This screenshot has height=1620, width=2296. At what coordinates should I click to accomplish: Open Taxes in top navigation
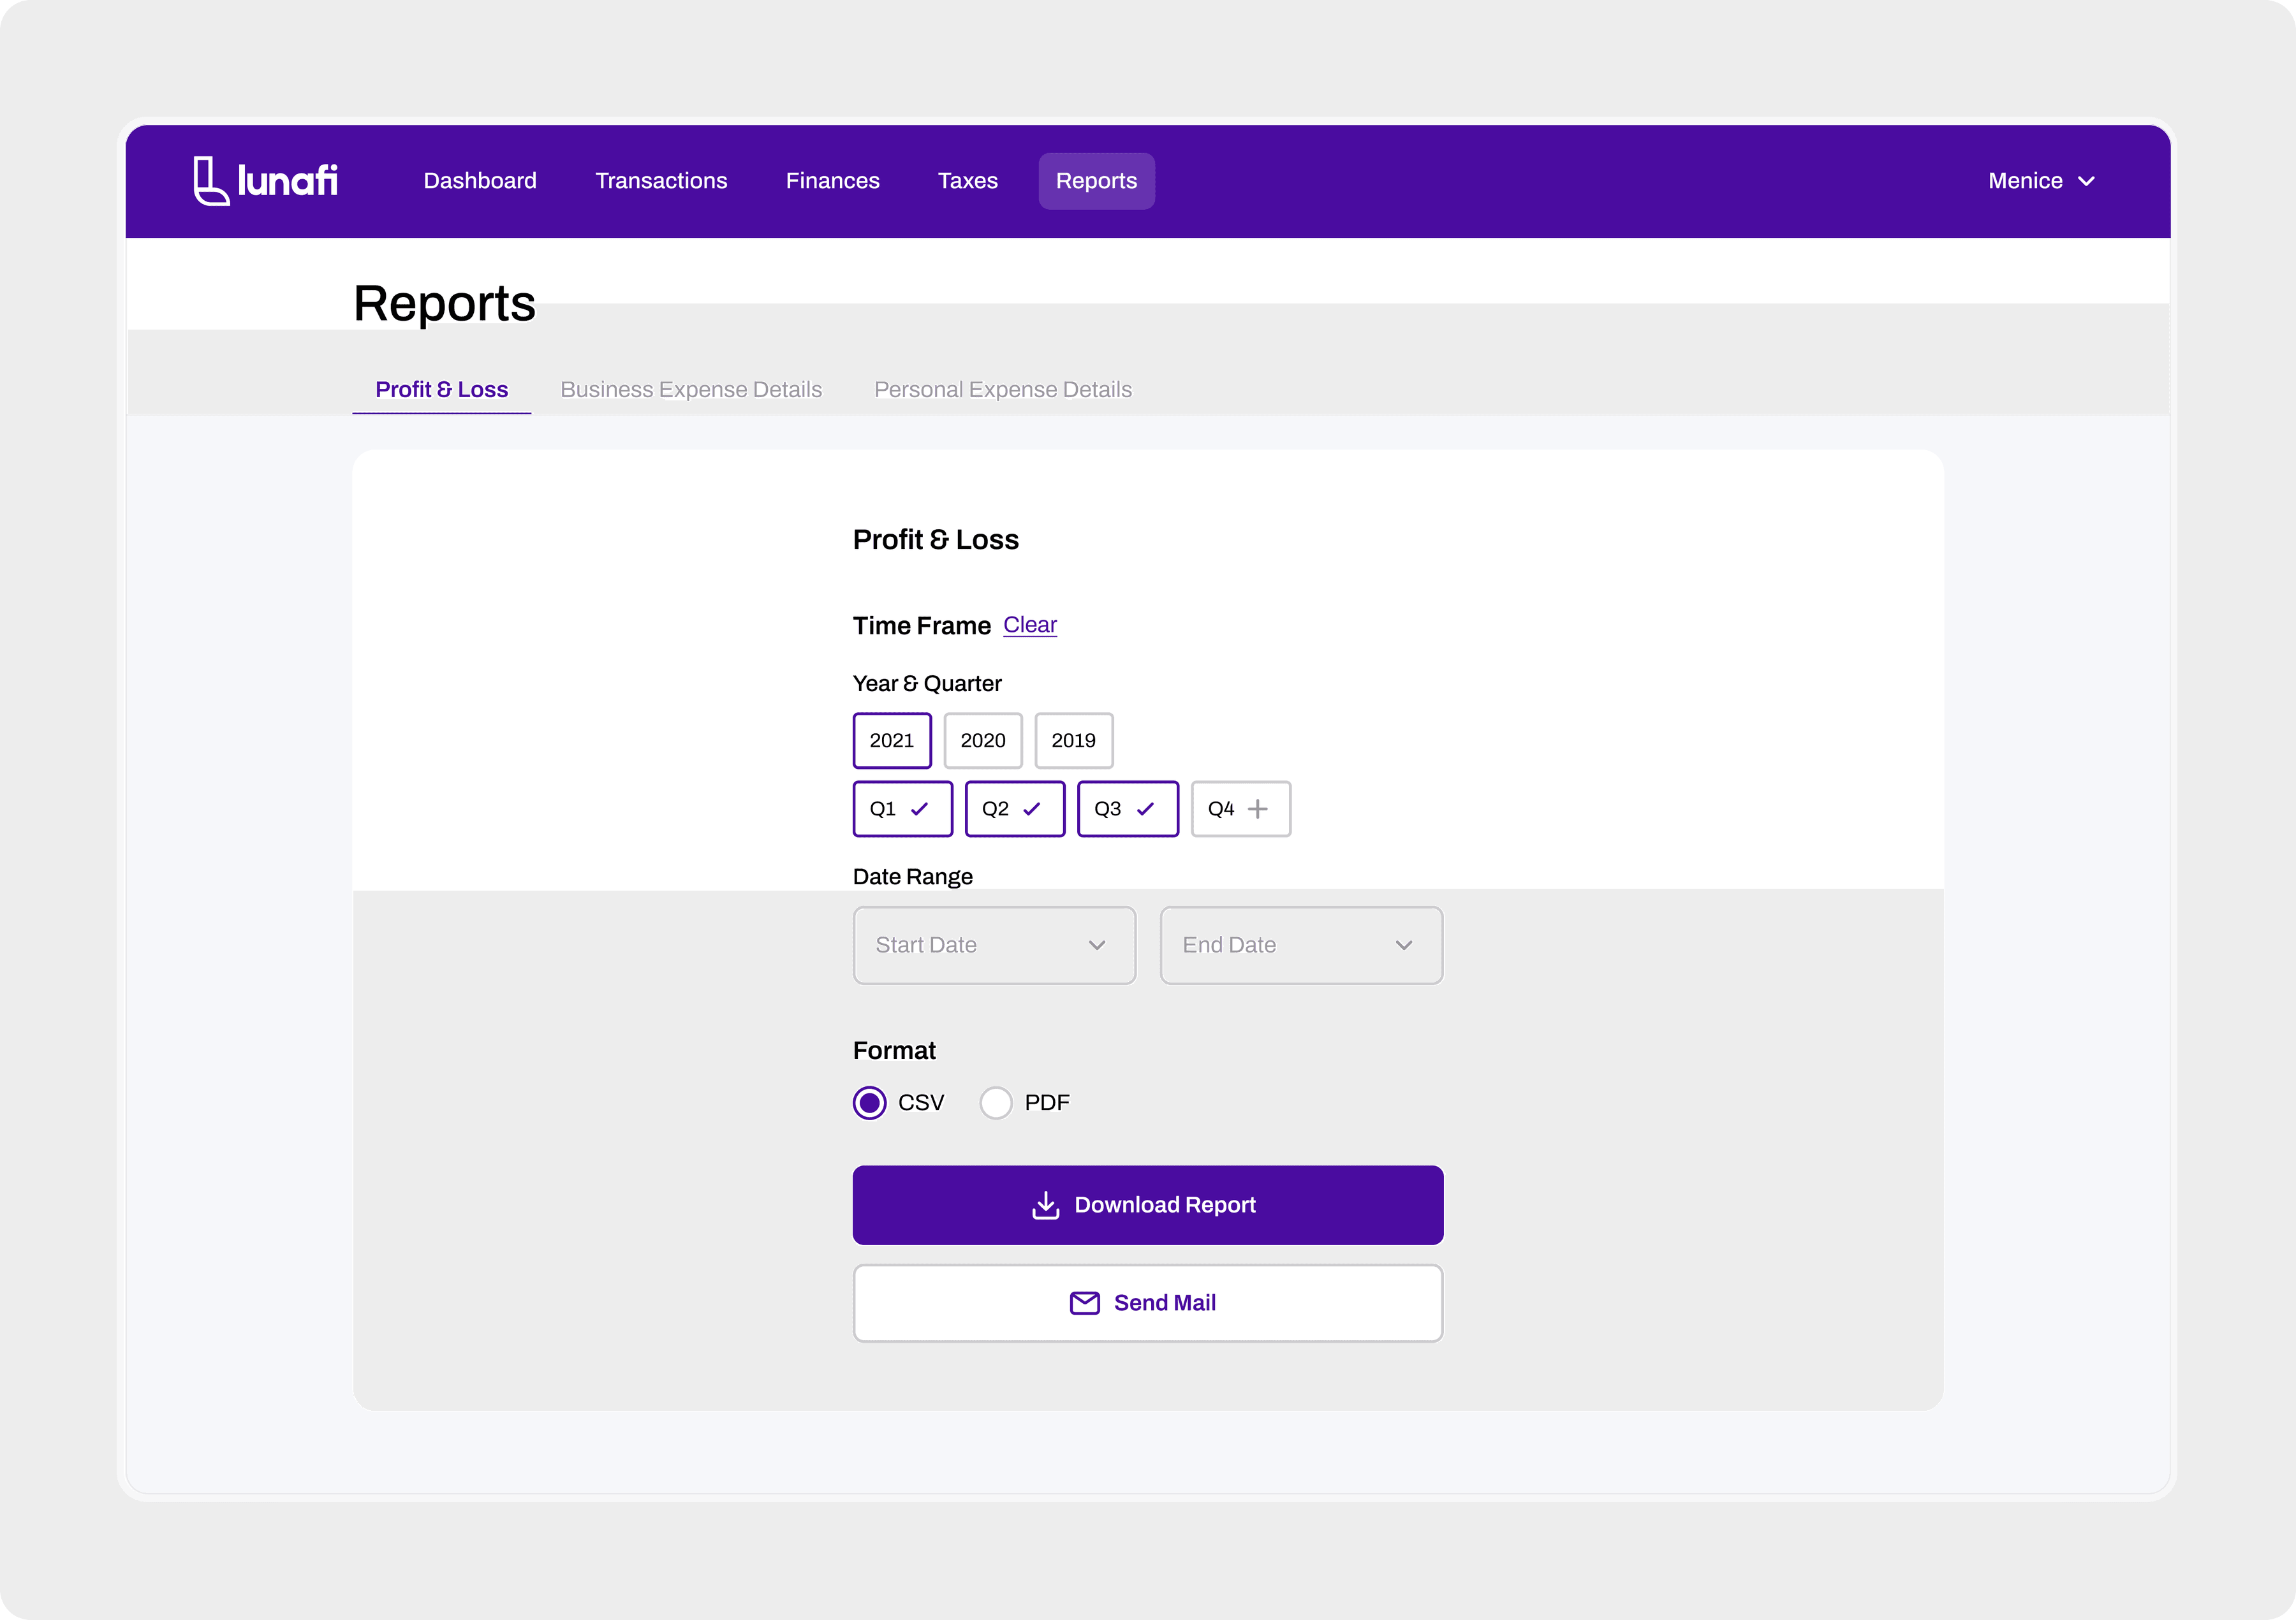(967, 181)
